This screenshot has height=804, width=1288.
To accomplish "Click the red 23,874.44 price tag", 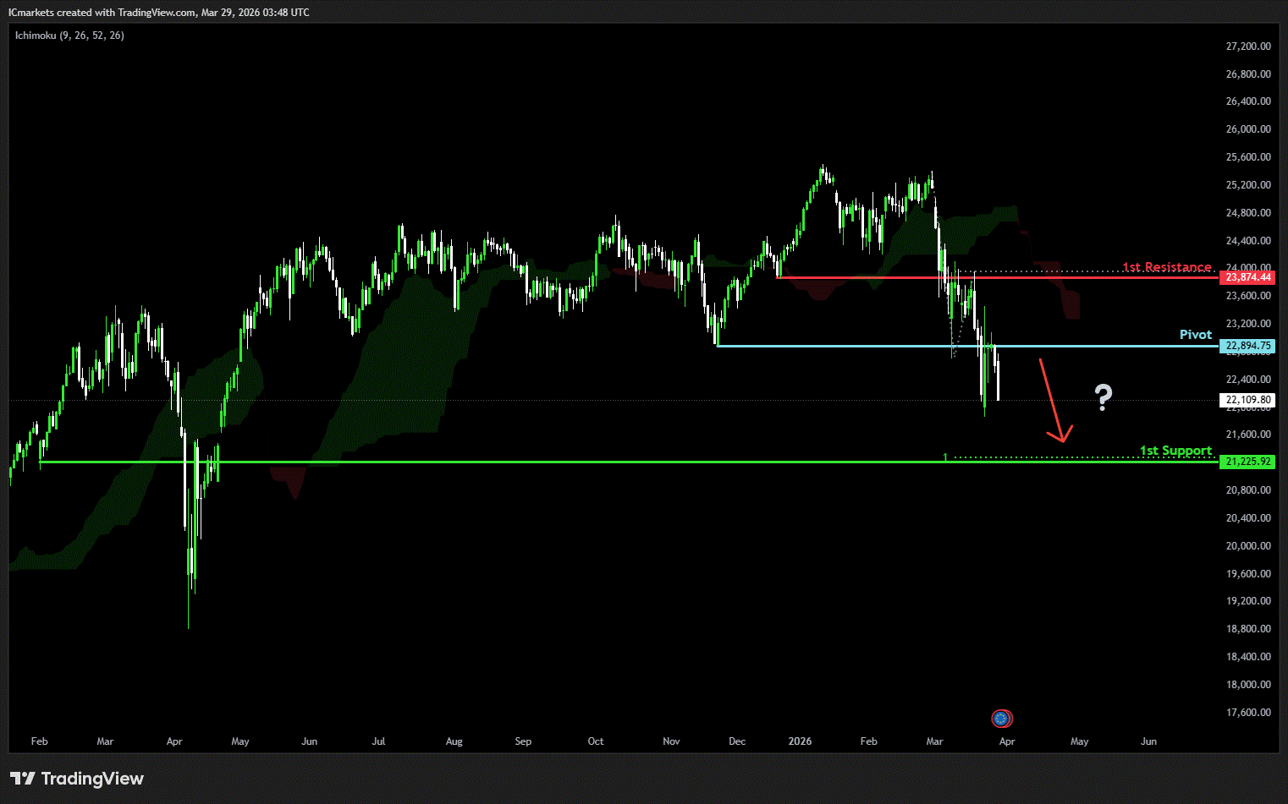I will pos(1247,277).
